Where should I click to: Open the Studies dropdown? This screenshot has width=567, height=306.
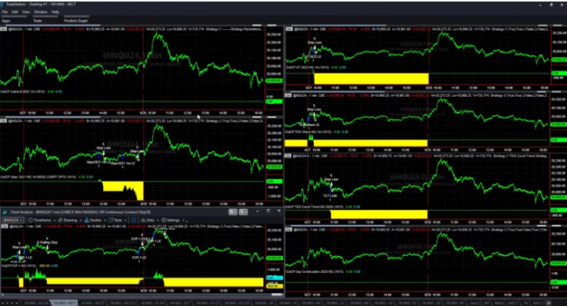click(95, 220)
